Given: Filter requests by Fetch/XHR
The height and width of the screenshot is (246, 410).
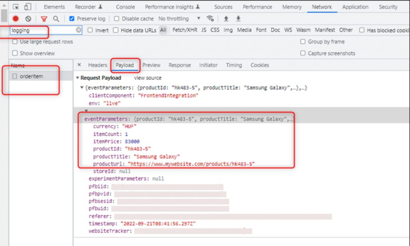Looking at the screenshot, I should (185, 30).
